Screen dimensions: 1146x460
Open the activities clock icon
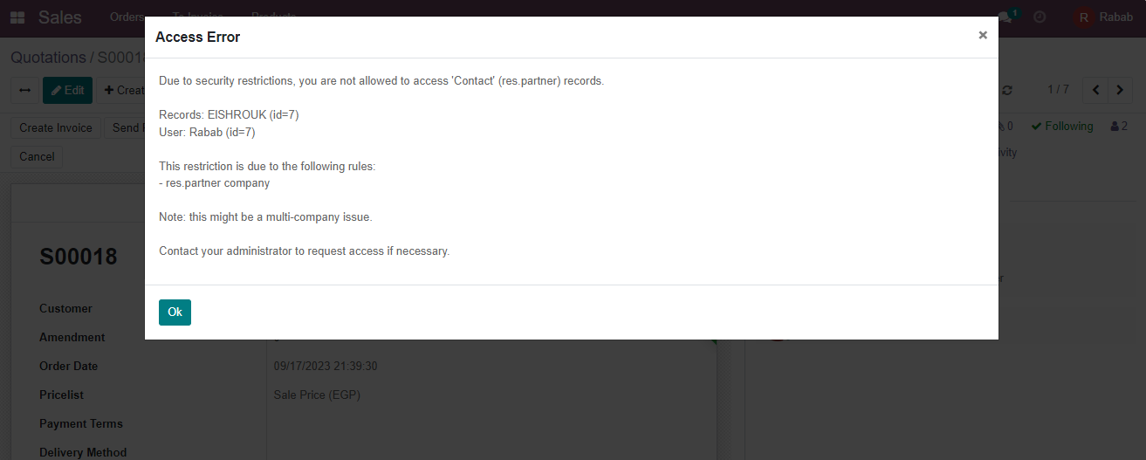pyautogui.click(x=1040, y=17)
